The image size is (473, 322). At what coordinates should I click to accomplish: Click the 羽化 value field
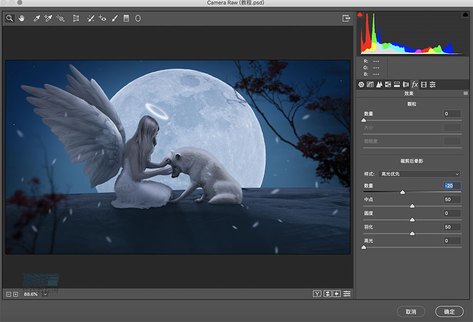(x=452, y=227)
